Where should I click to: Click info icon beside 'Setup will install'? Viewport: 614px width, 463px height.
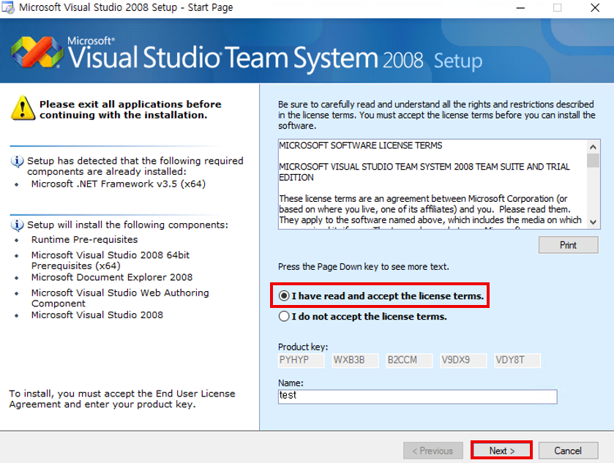(x=18, y=225)
